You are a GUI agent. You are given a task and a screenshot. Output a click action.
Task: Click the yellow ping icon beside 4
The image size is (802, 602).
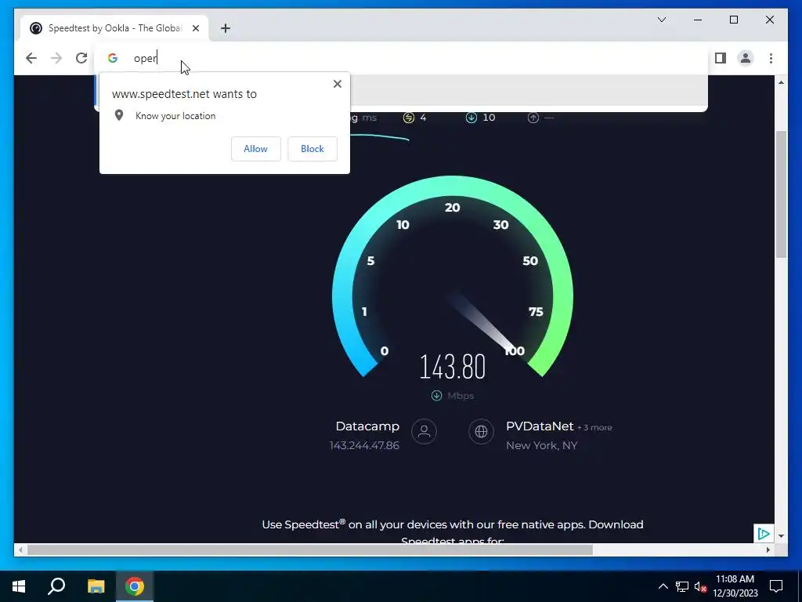[x=408, y=118]
